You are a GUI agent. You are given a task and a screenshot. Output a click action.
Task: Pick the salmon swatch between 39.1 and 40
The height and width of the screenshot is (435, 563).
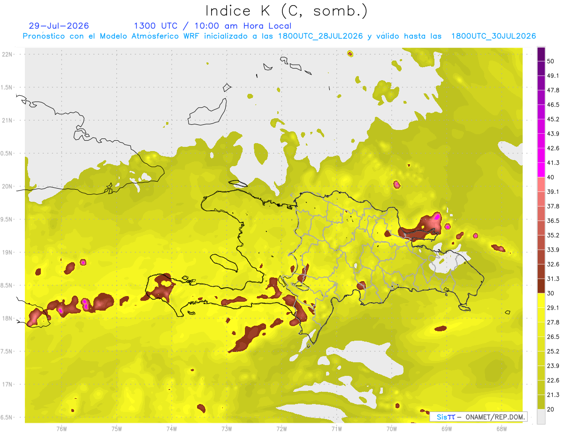[541, 184]
